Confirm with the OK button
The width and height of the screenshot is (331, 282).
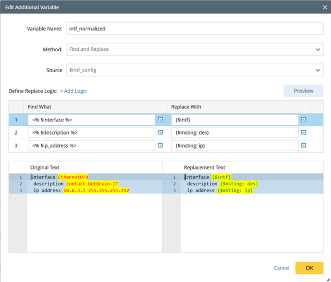point(309,268)
